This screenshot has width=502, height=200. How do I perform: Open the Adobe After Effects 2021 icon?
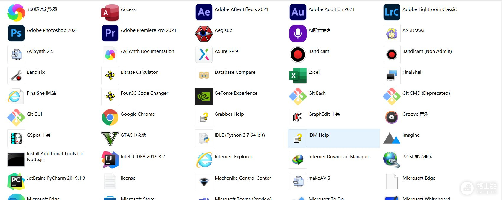coord(204,12)
